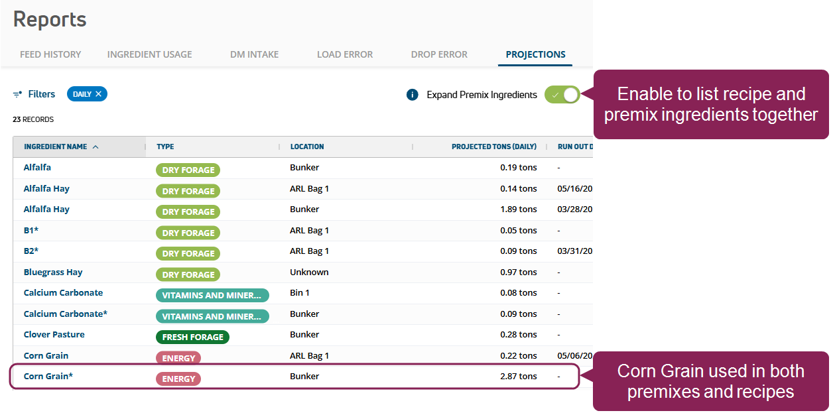Remove the DAILY filter chip
The image size is (837, 419).
(98, 94)
